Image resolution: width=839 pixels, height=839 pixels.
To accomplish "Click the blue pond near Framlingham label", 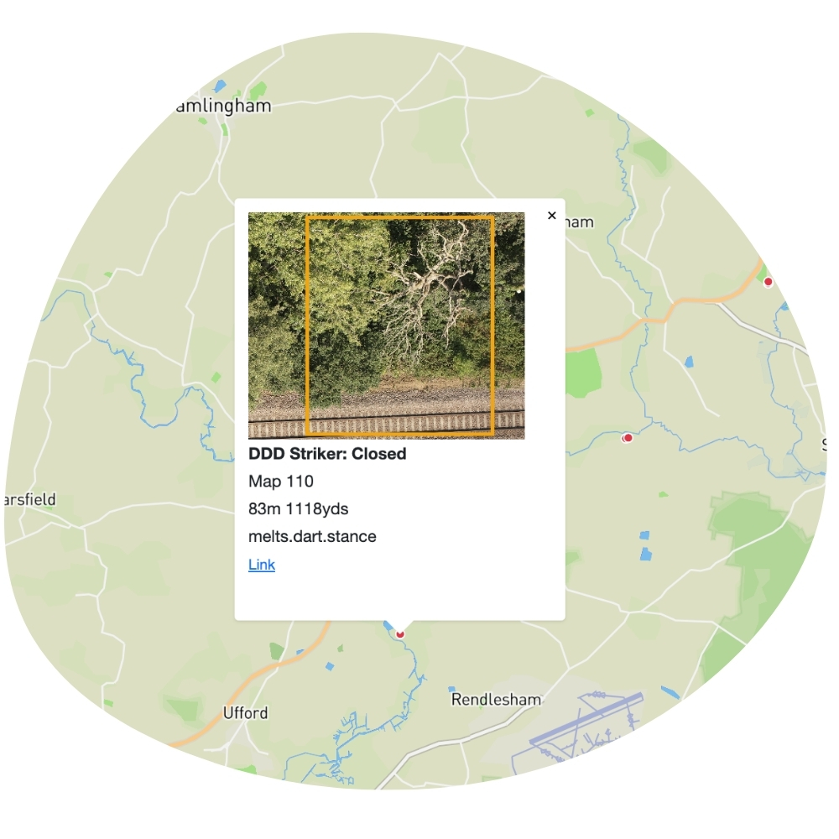I will 220,86.
